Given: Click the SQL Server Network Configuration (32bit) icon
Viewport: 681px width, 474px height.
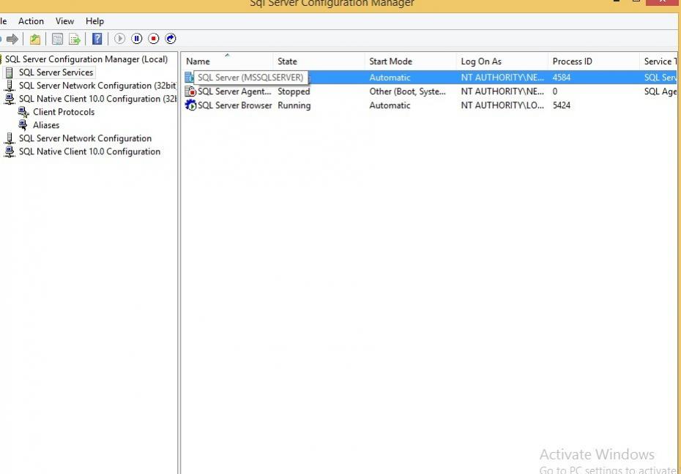Looking at the screenshot, I should [9, 86].
